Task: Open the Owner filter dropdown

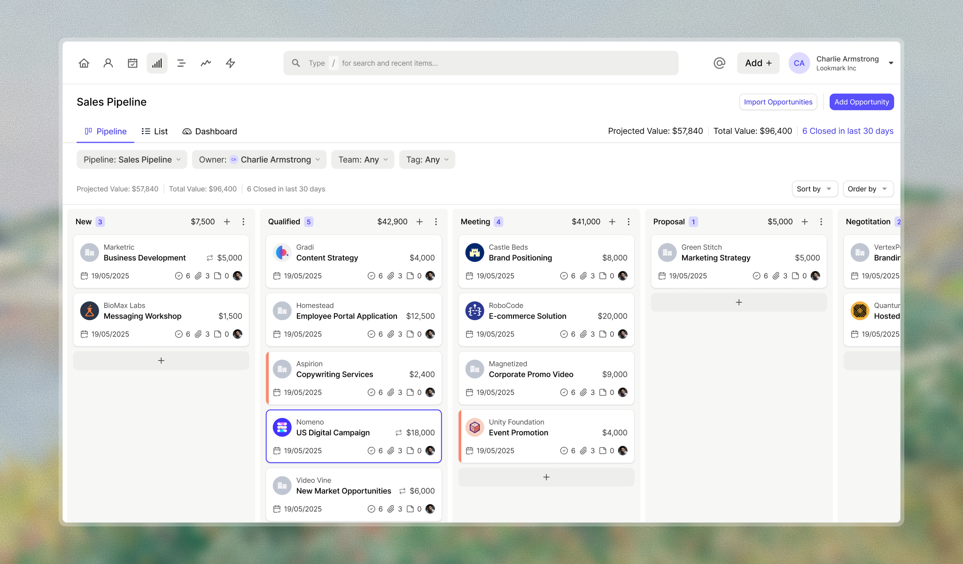Action: 259,160
